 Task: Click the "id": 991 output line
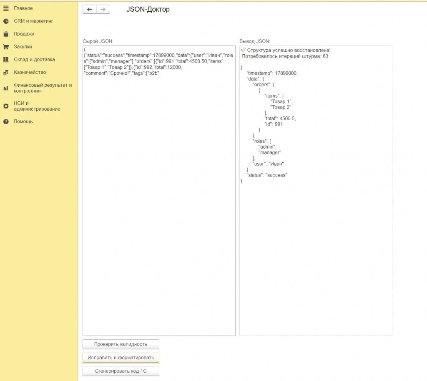[x=274, y=124]
